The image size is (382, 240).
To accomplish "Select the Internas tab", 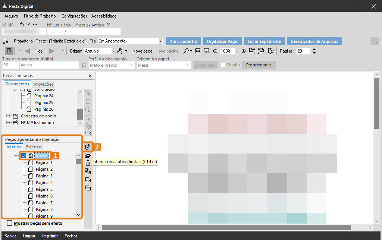I will (x=14, y=146).
